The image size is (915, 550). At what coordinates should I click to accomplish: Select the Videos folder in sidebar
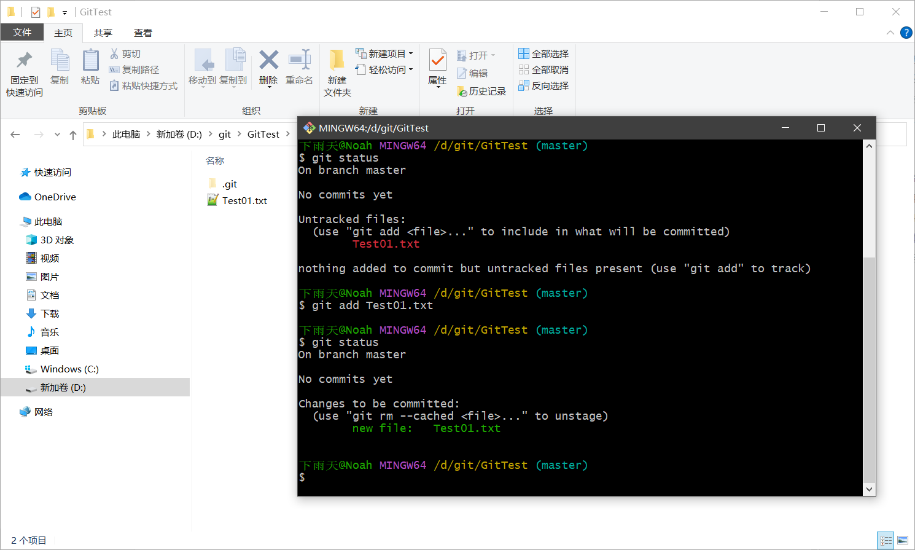(43, 258)
